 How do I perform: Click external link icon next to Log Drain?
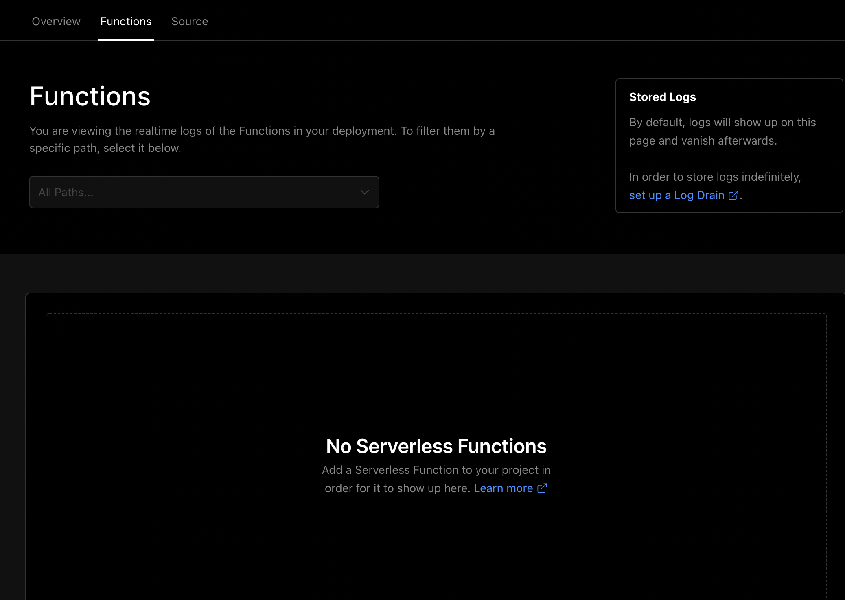(733, 196)
